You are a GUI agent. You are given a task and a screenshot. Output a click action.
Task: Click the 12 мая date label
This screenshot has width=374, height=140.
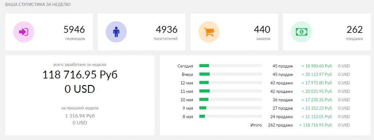click(x=187, y=83)
